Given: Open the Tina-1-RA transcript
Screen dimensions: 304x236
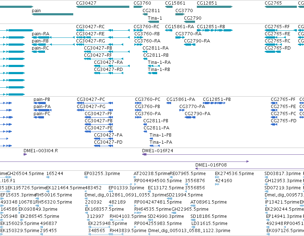Looking at the screenshot, I should [159, 62].
